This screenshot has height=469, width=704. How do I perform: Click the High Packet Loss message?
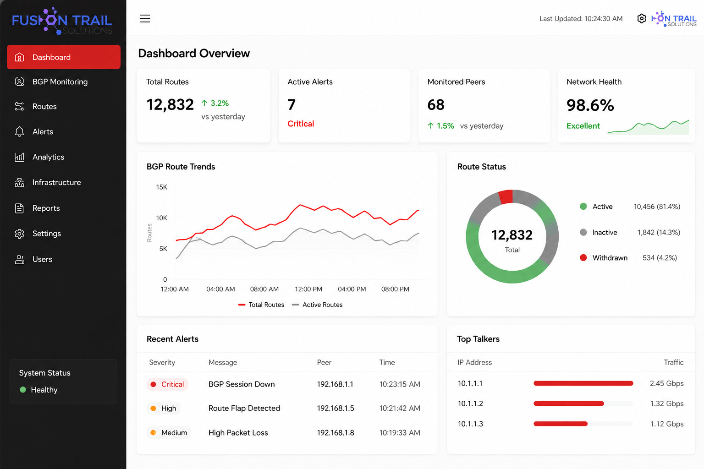pyautogui.click(x=238, y=433)
